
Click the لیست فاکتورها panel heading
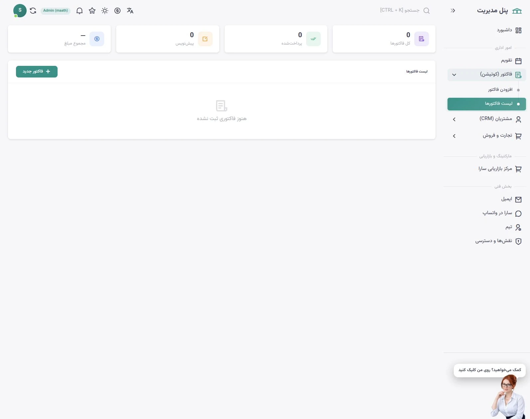(x=417, y=71)
